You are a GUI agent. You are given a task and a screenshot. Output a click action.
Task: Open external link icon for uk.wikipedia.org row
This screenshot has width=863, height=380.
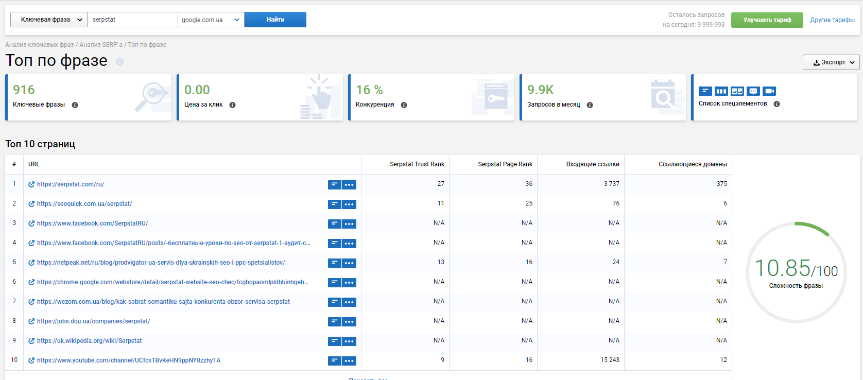pos(31,341)
